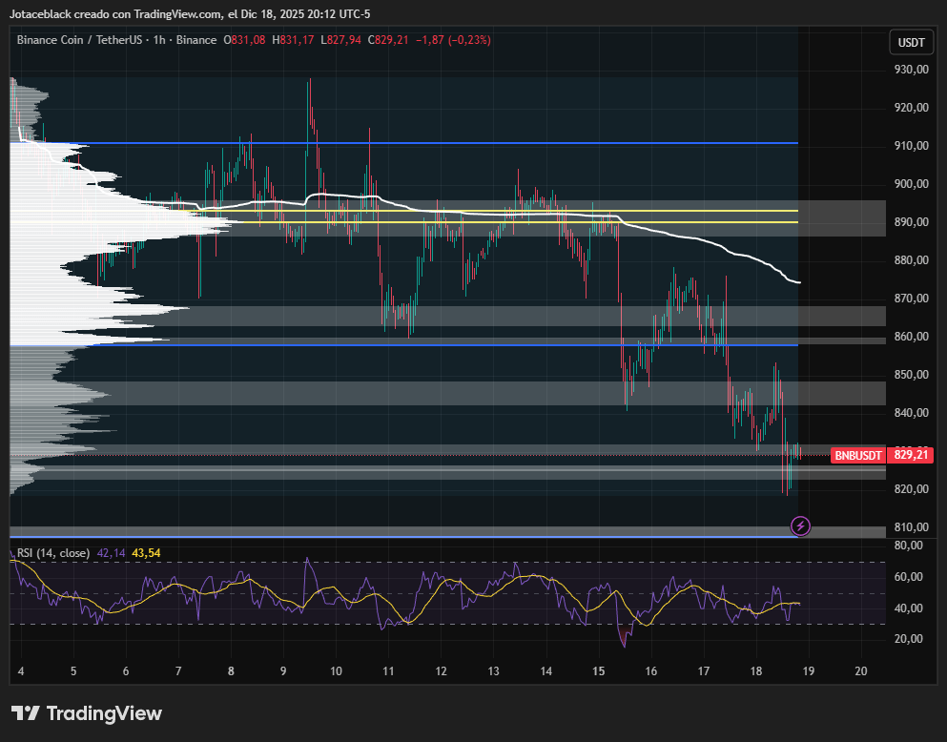Click the TradingView logo icon at bottom
Image resolution: width=947 pixels, height=742 pixels.
coord(25,713)
